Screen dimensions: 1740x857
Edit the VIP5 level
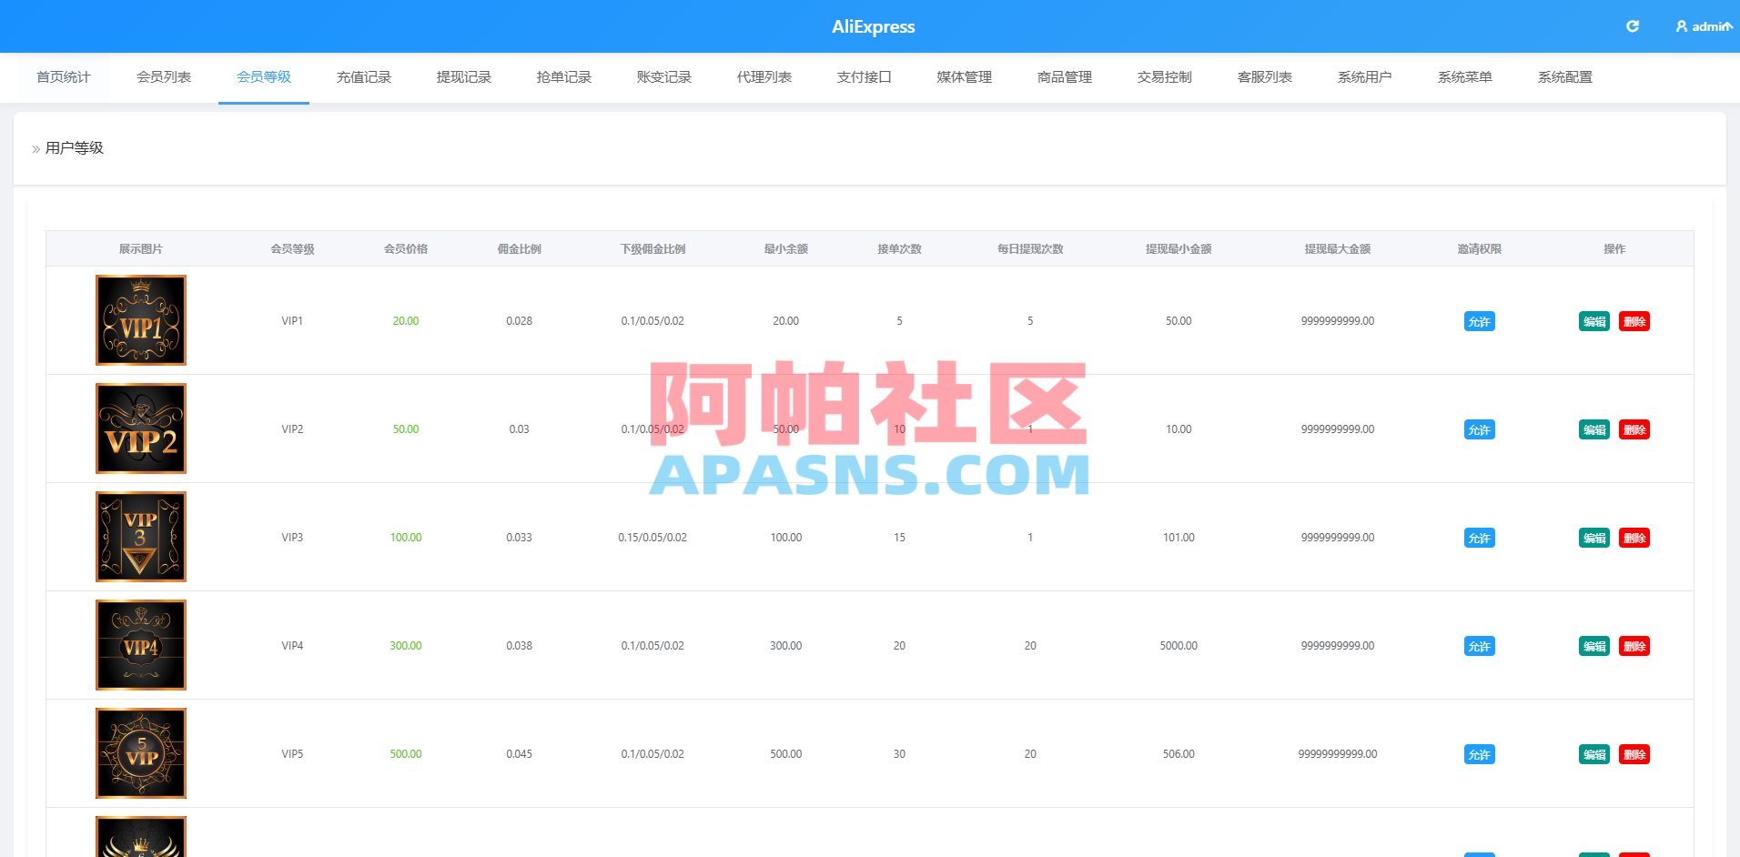tap(1594, 754)
